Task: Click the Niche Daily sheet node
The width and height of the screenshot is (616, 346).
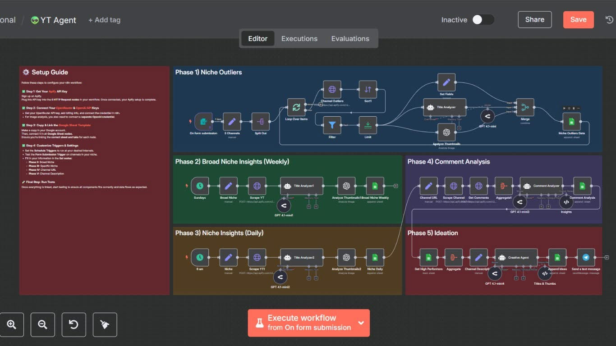Action: tap(375, 257)
